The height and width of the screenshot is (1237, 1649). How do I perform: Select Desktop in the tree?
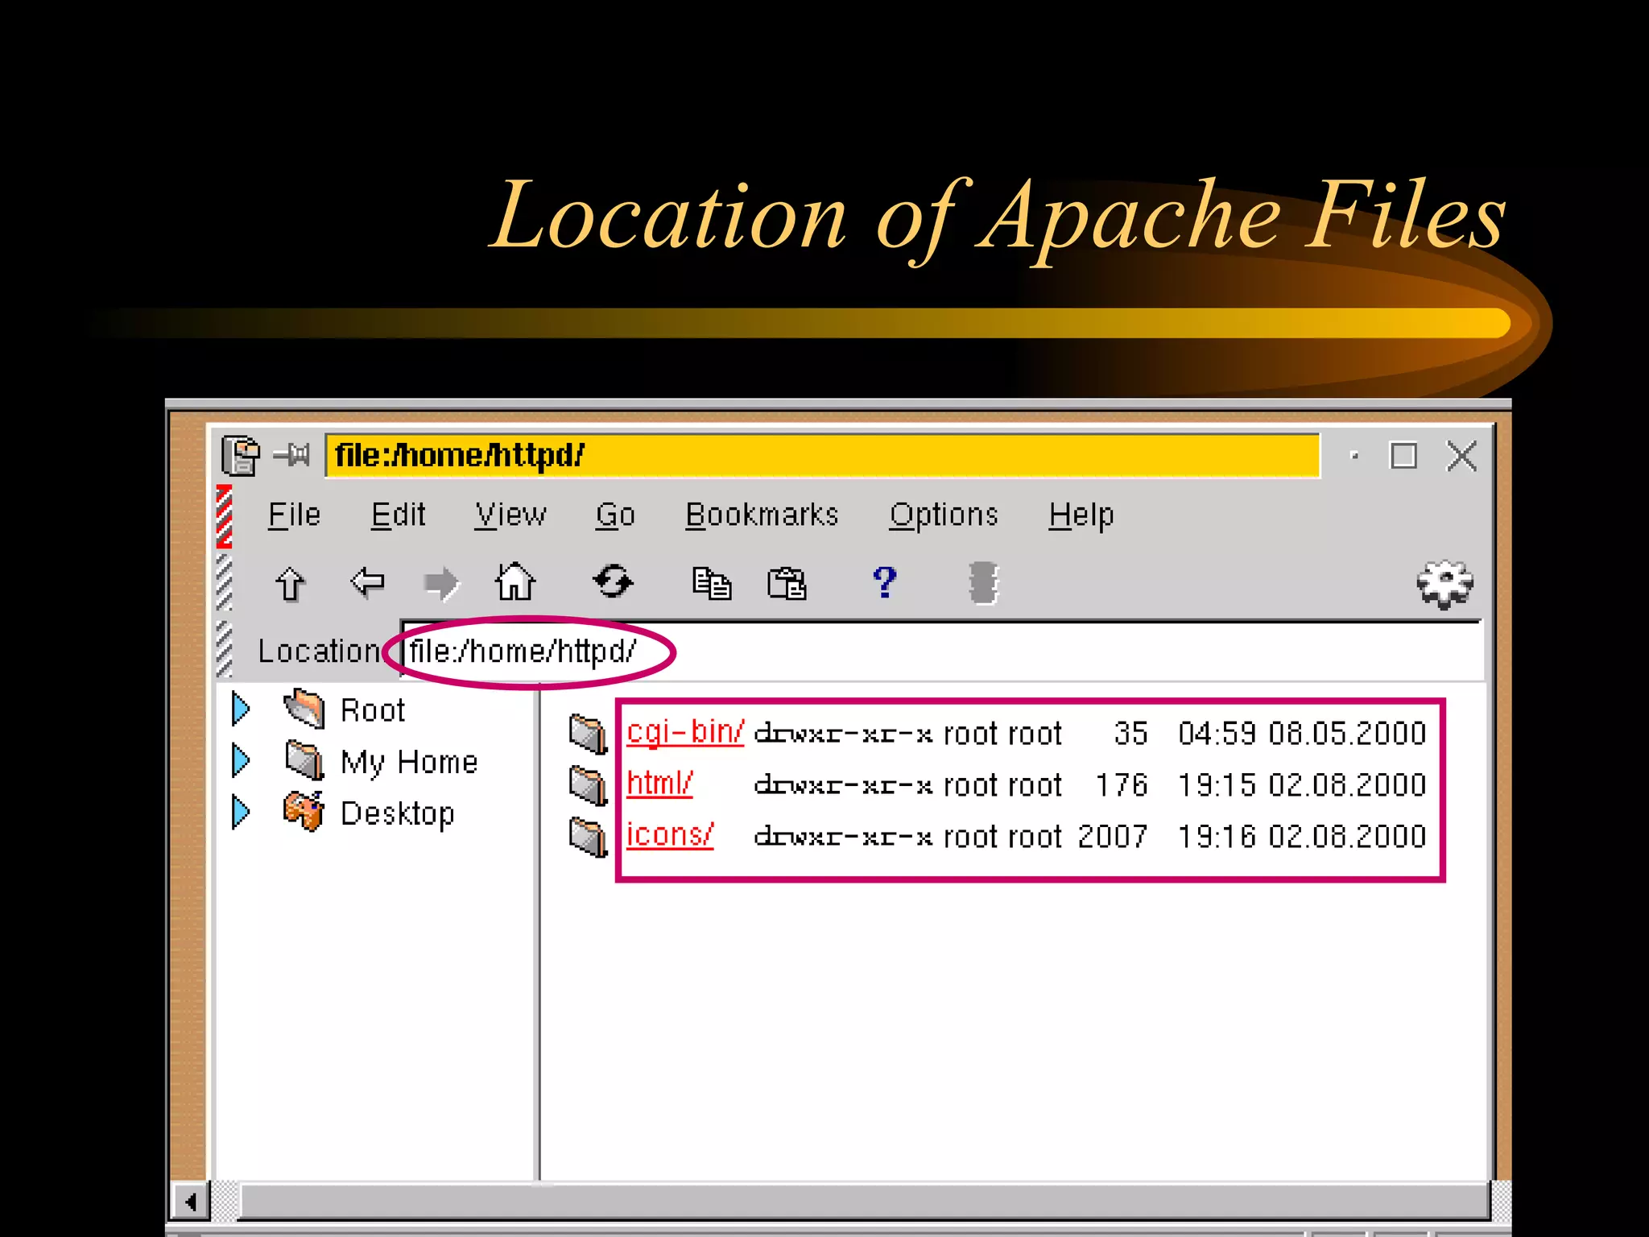point(398,813)
